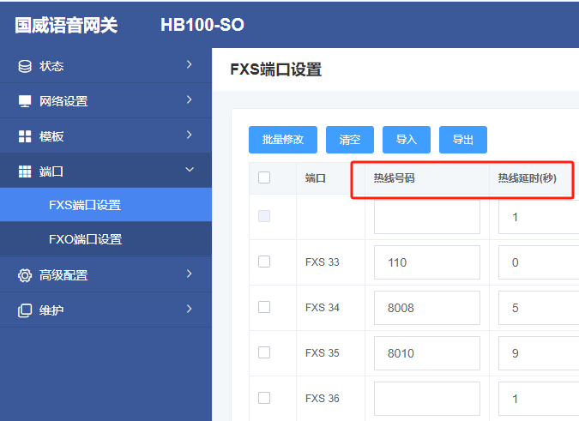
Task: Click the FXS 35 hotline delay field showing 9
Action: 539,353
